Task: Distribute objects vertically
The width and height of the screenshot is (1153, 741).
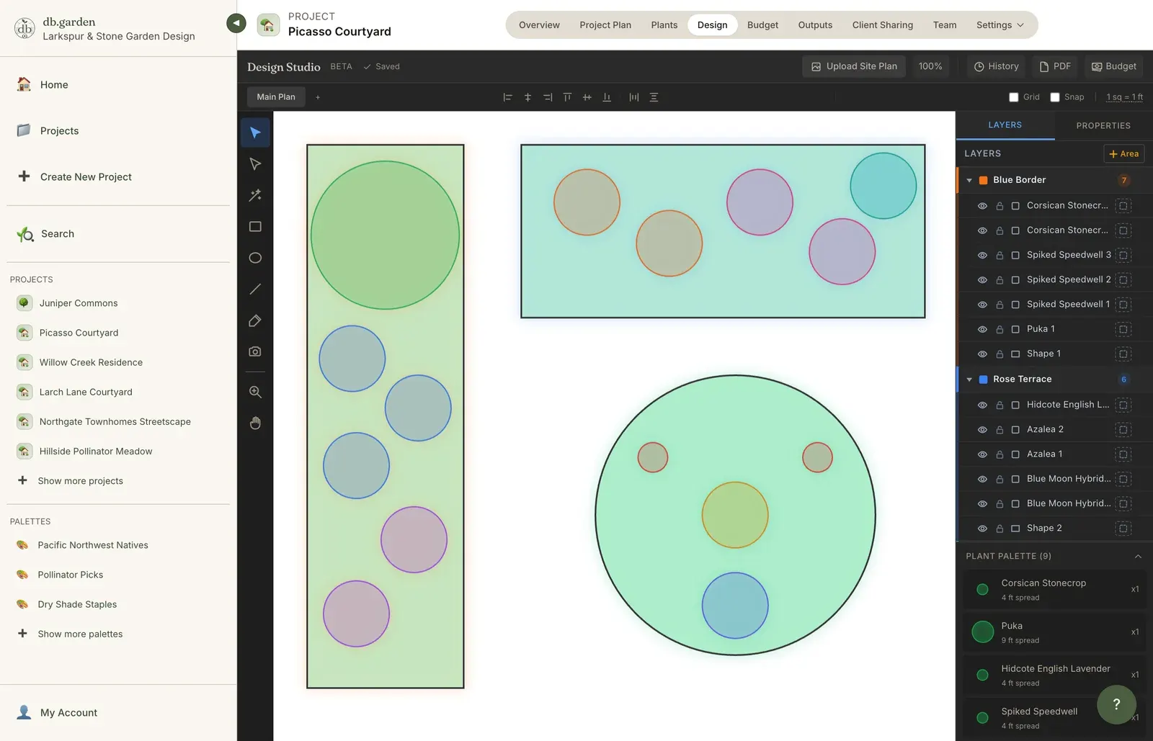Action: coord(654,97)
